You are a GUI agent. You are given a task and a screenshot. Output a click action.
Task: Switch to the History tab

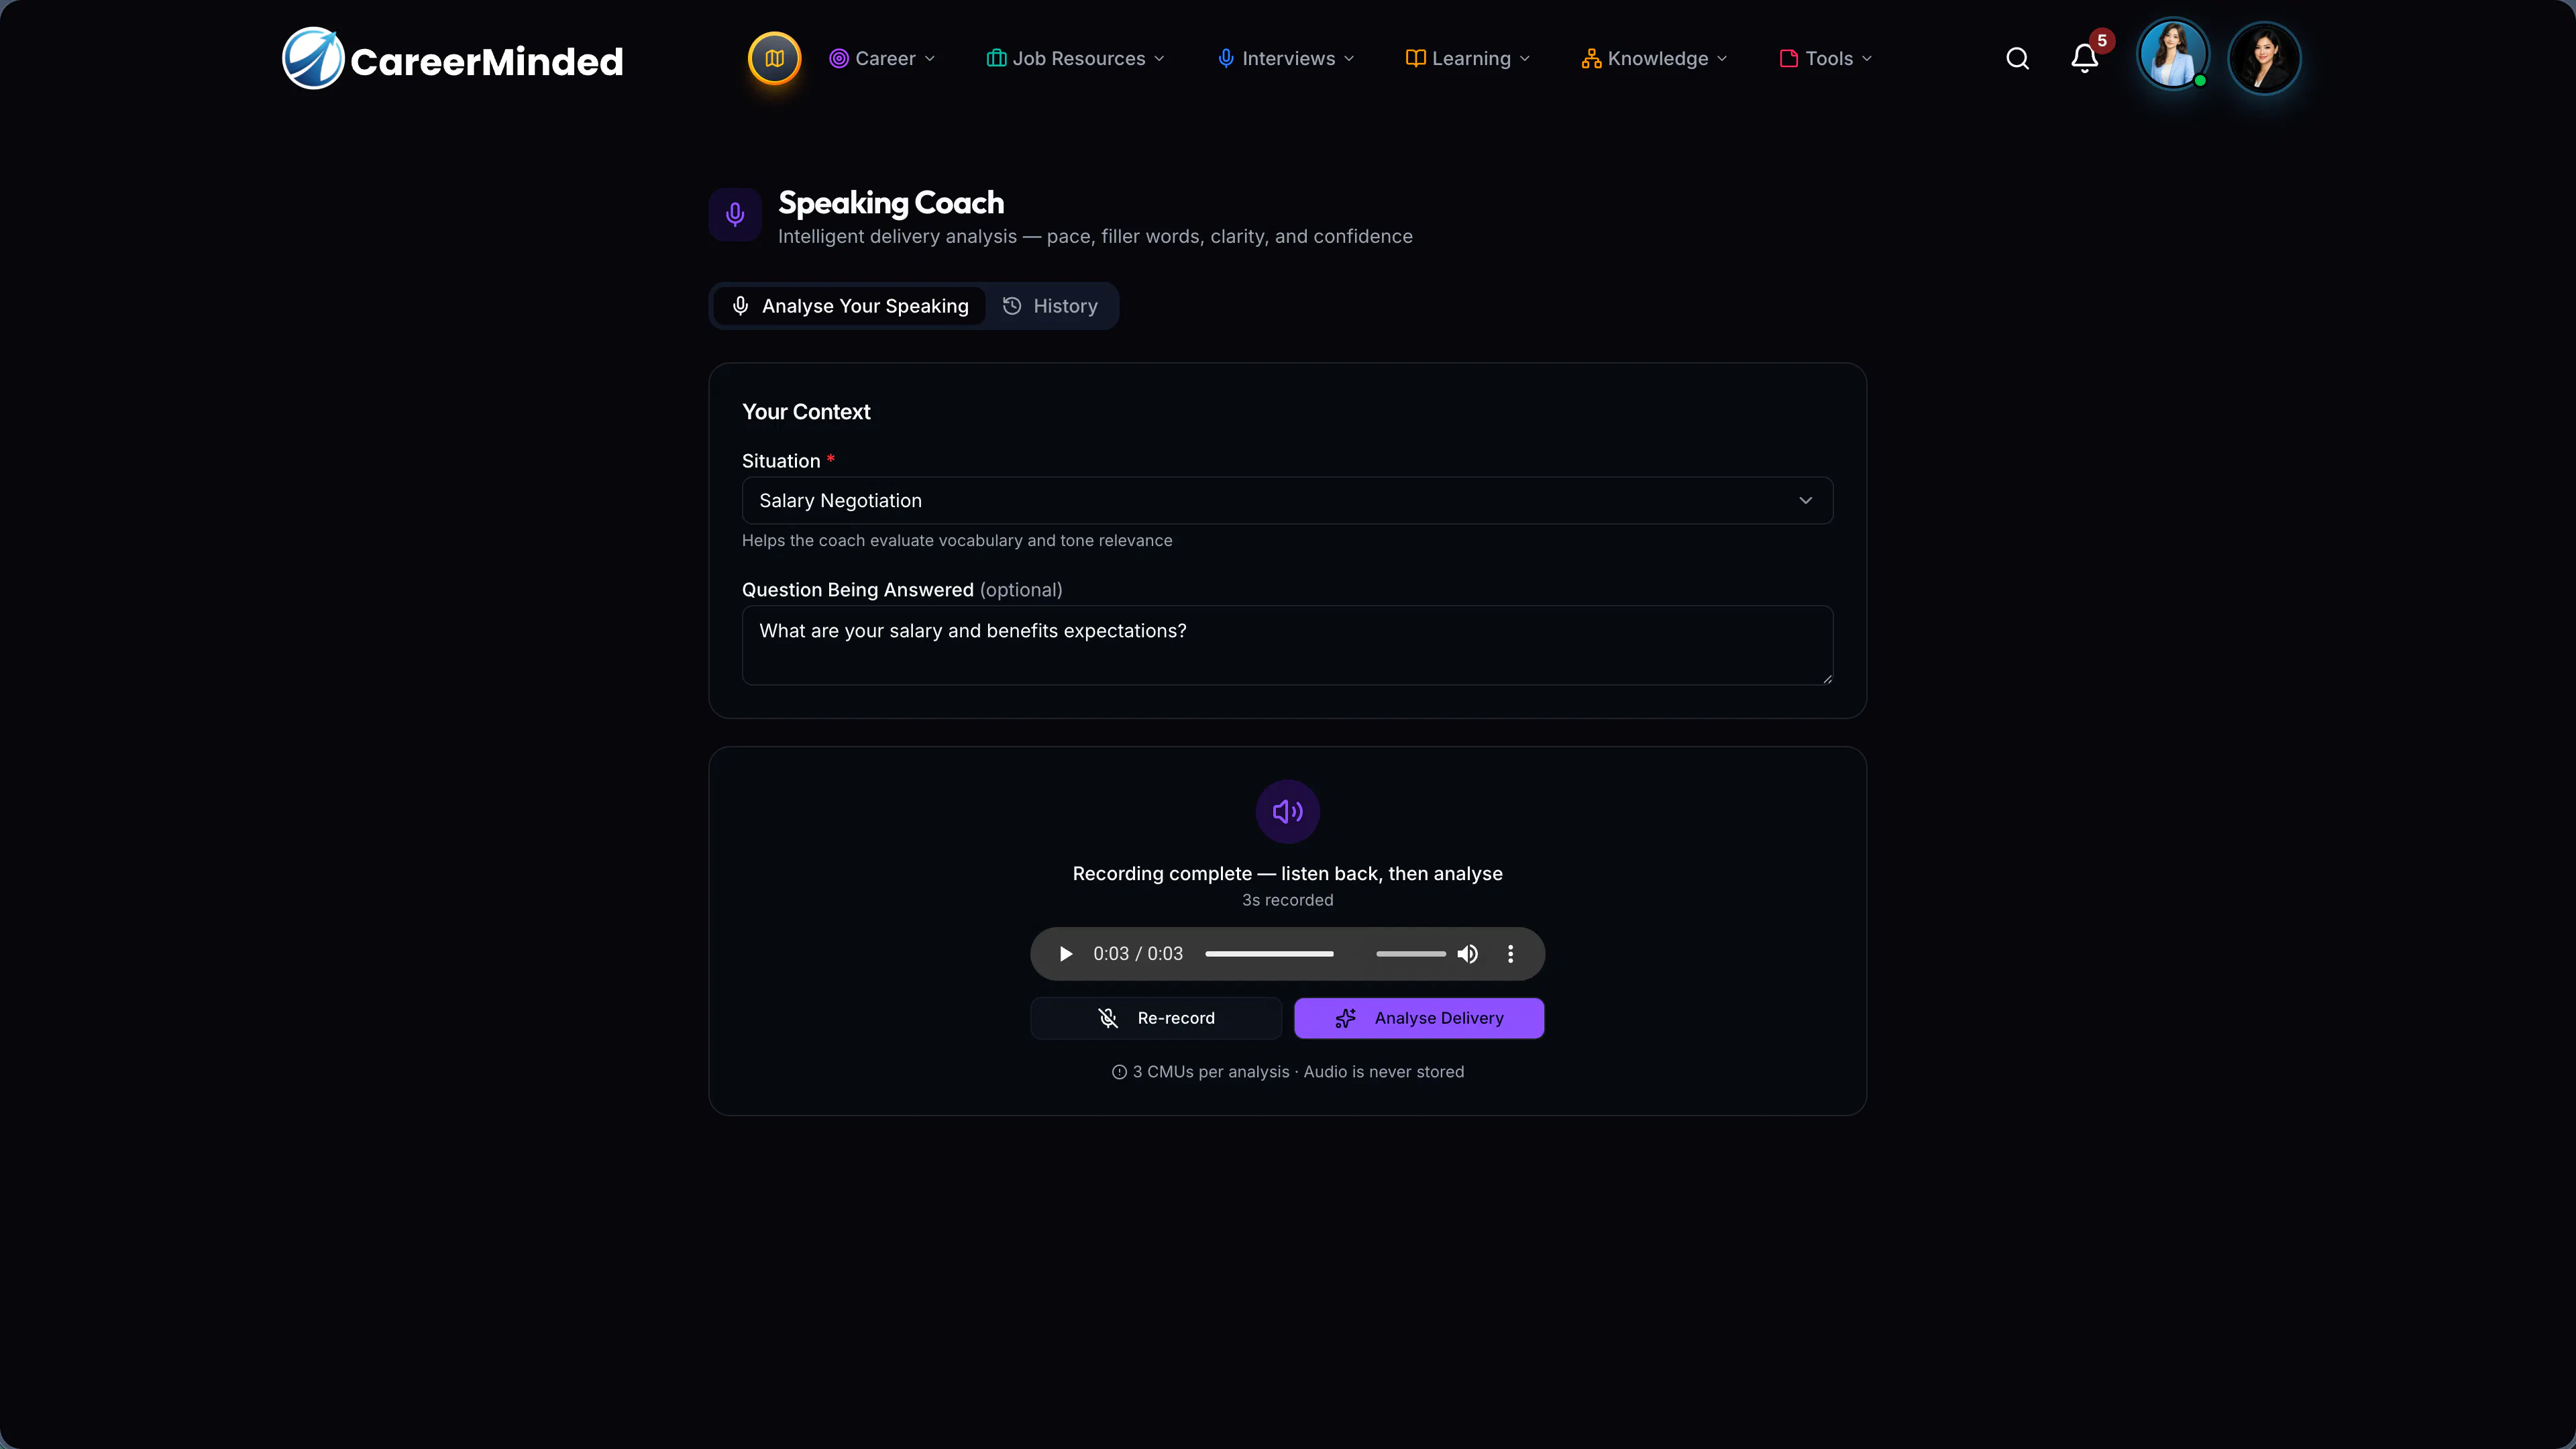coord(1050,306)
